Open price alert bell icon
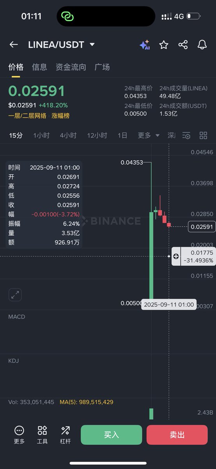The width and height of the screenshot is (216, 469). point(202,45)
